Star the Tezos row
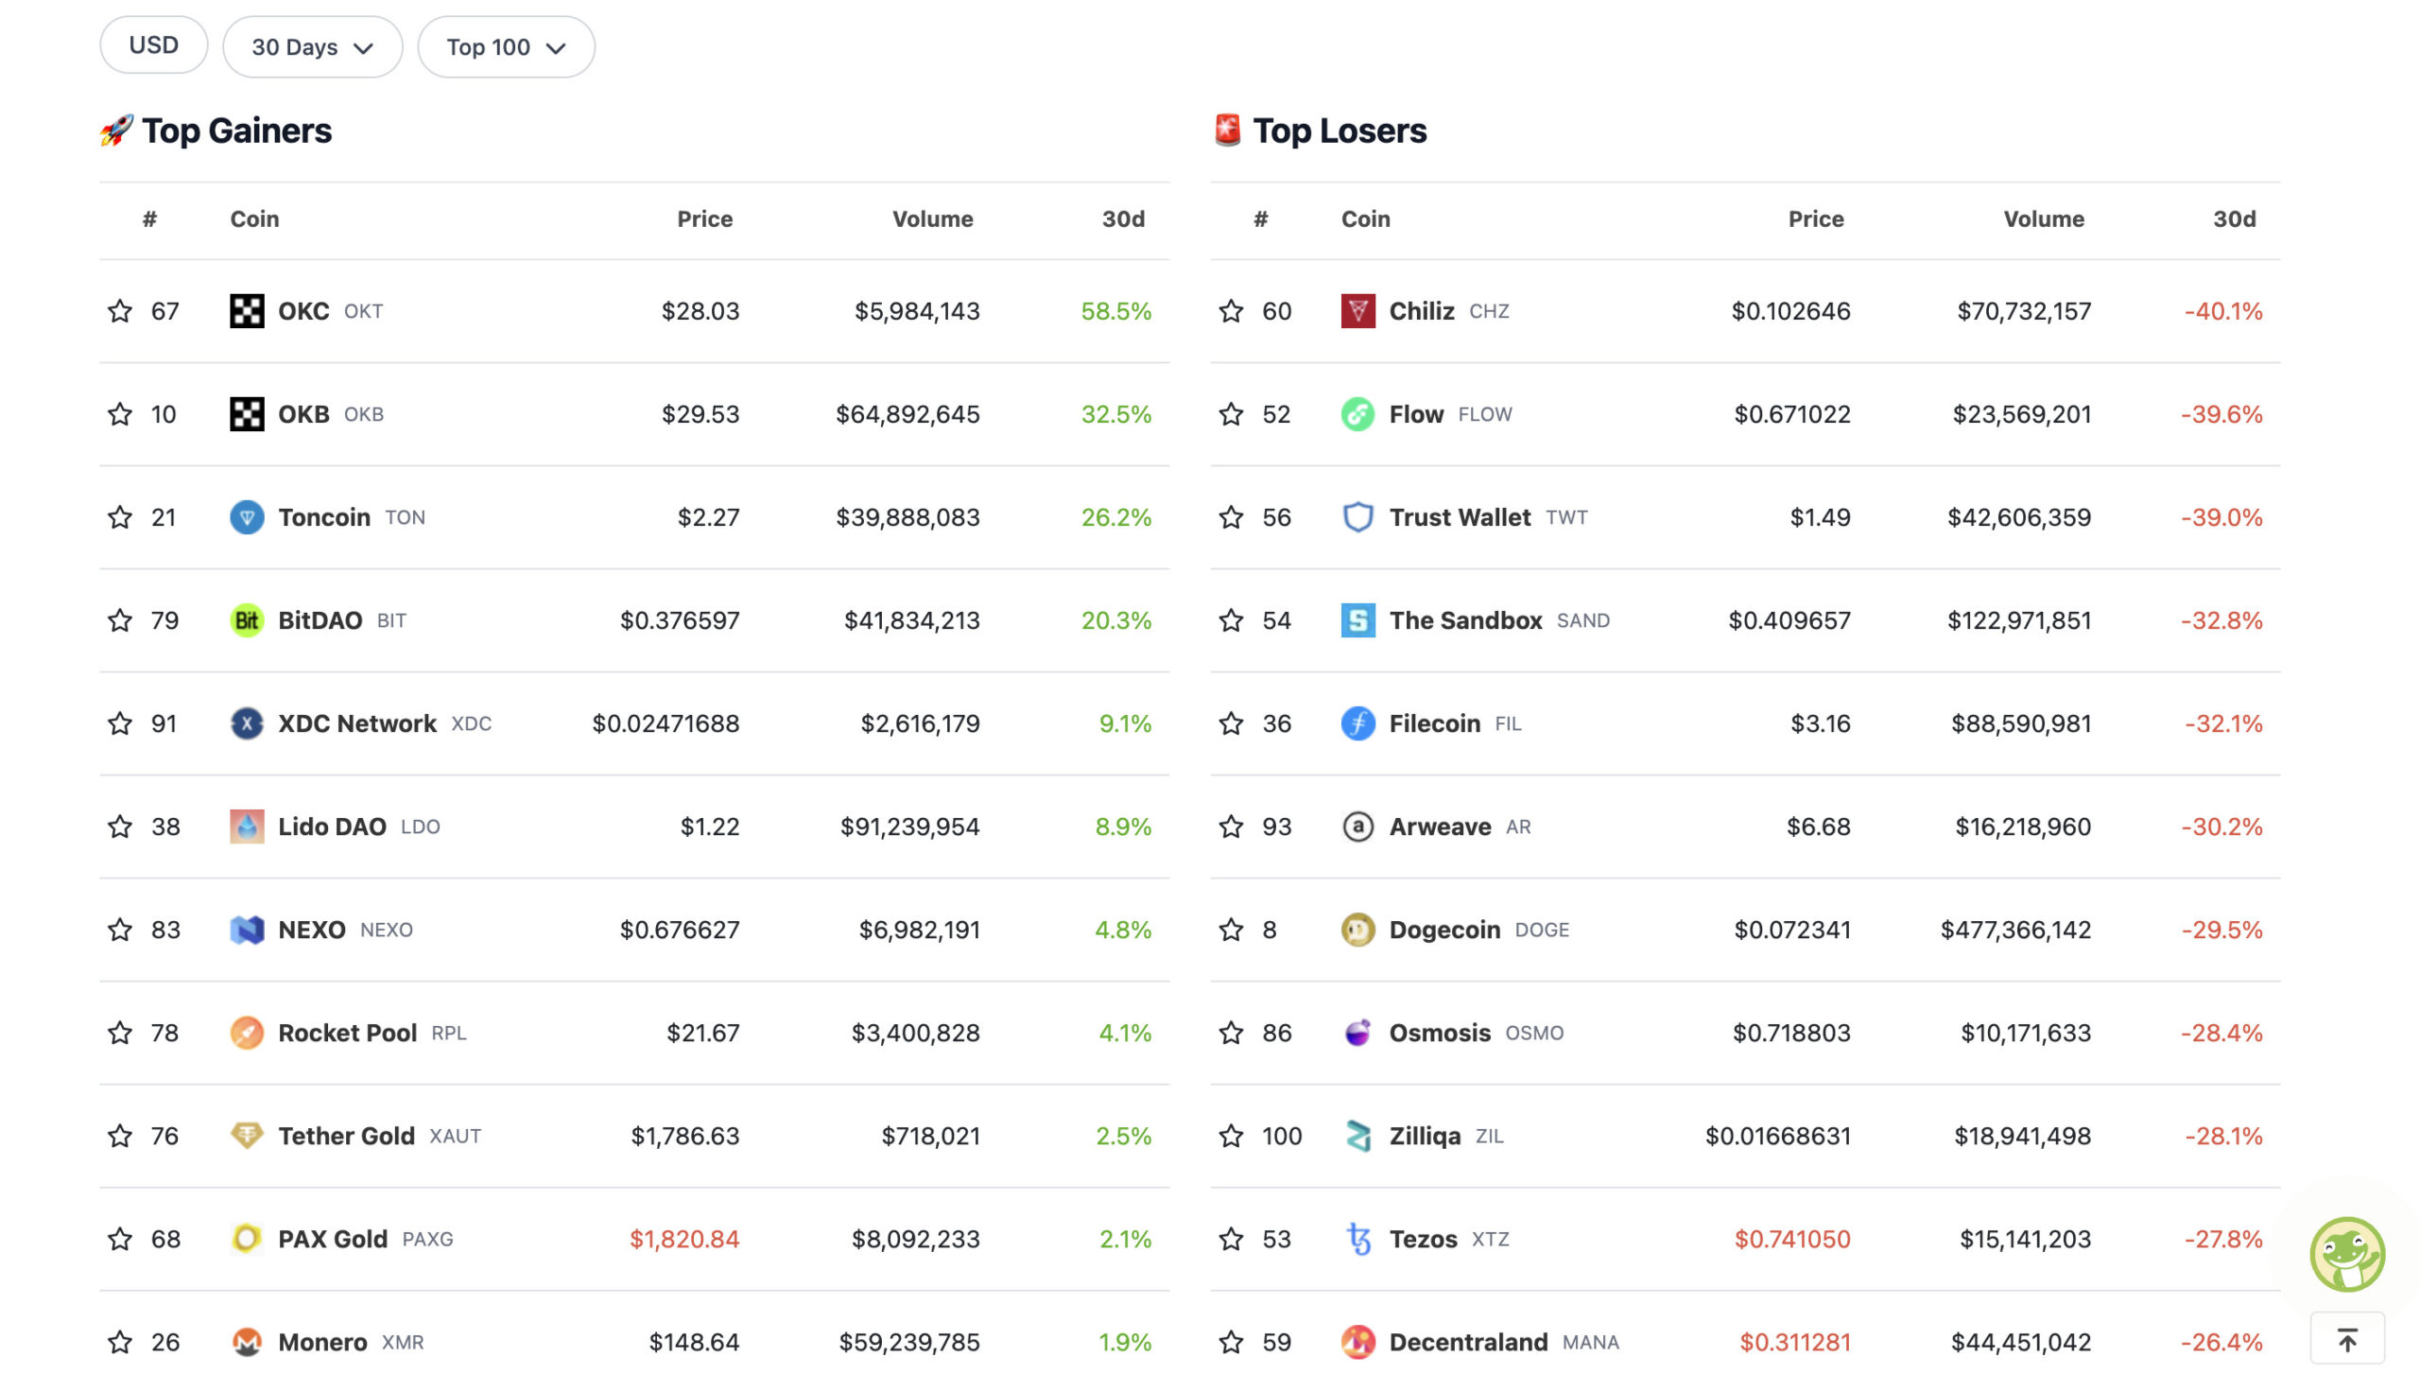 (1231, 1239)
